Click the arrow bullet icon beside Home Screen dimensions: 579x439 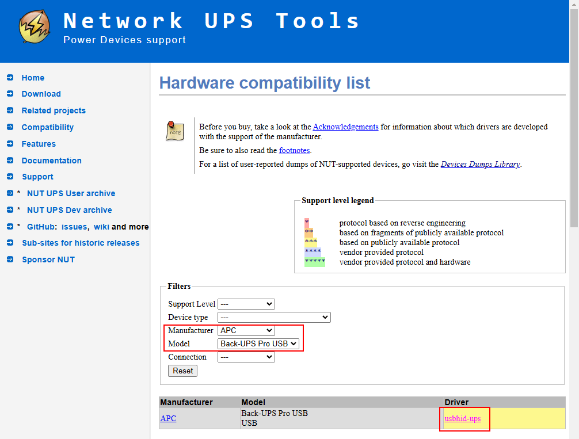click(x=10, y=78)
